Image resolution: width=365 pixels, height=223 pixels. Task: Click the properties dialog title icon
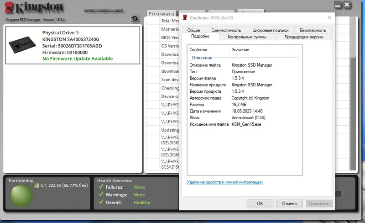(x=185, y=17)
